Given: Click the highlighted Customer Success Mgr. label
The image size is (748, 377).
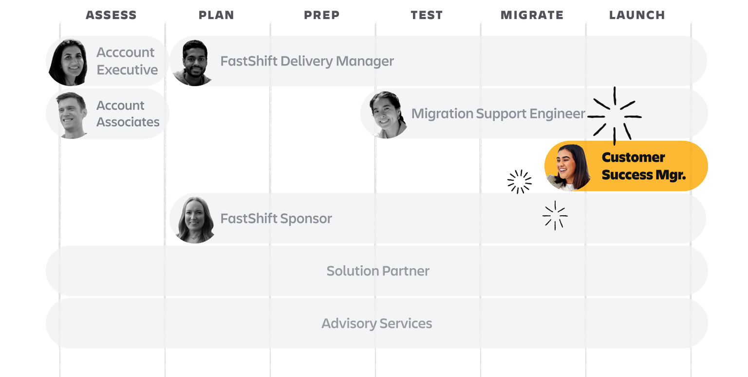Looking at the screenshot, I should pyautogui.click(x=643, y=166).
